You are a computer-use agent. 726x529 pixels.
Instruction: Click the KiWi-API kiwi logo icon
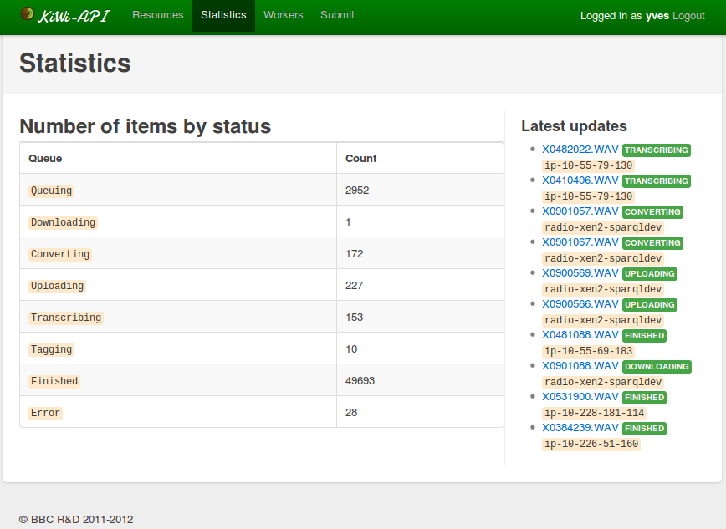[x=27, y=14]
